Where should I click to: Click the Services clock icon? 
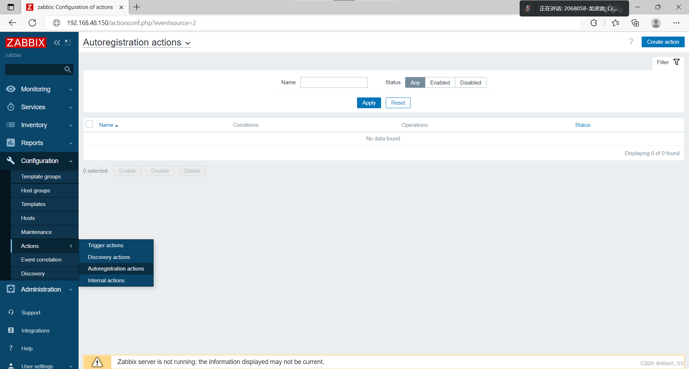pyautogui.click(x=11, y=107)
